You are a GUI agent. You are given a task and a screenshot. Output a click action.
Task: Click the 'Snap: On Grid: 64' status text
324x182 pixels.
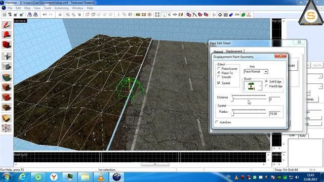pyautogui.click(x=286, y=170)
